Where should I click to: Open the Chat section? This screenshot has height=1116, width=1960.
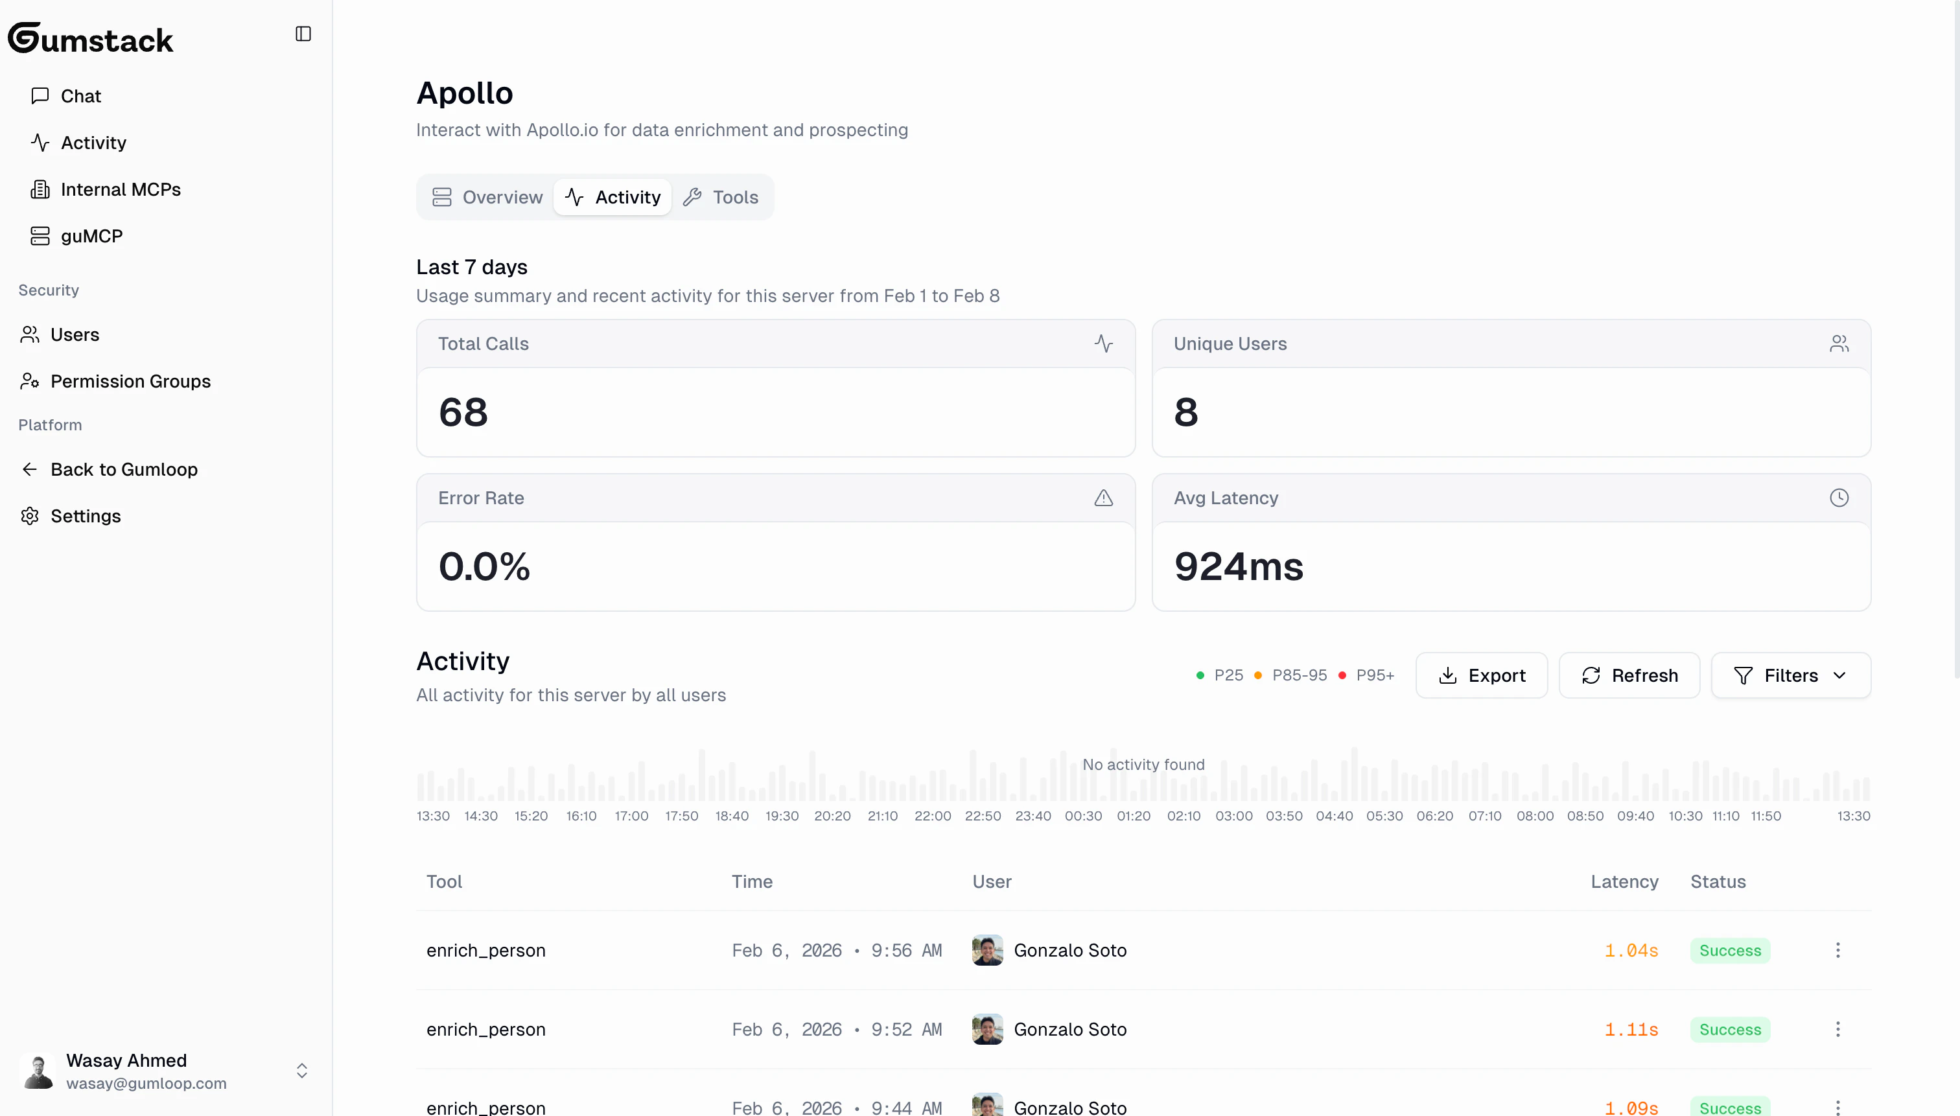point(80,95)
